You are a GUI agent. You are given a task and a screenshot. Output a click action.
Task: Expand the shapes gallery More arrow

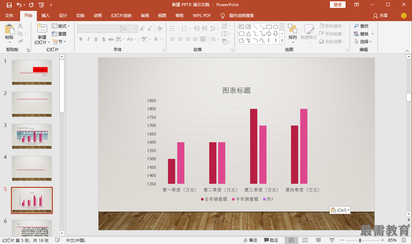282,40
